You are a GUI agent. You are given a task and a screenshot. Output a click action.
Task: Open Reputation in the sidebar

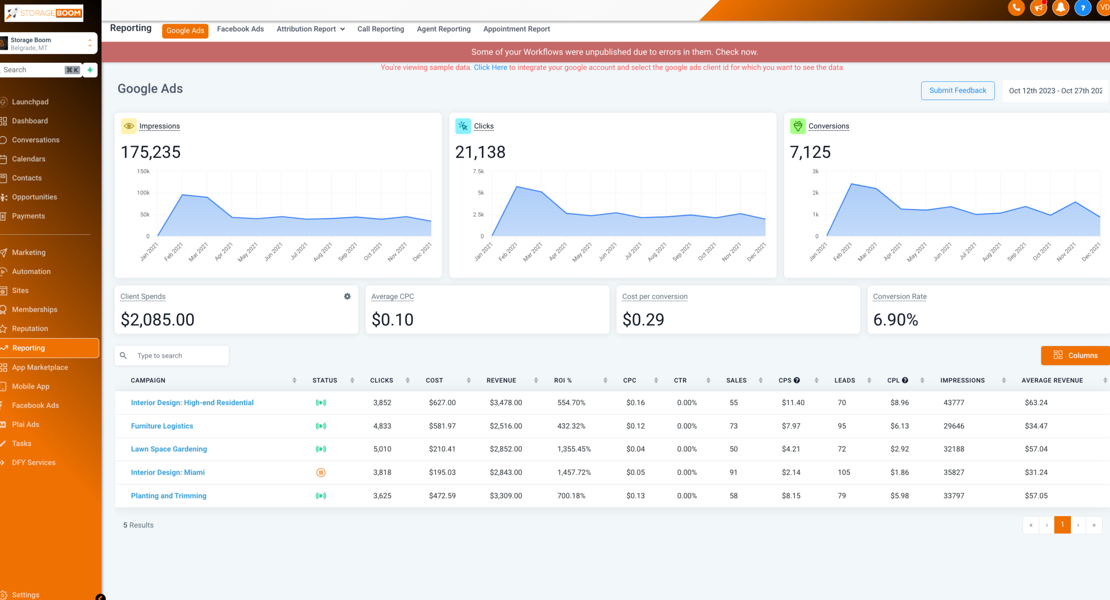tap(30, 329)
